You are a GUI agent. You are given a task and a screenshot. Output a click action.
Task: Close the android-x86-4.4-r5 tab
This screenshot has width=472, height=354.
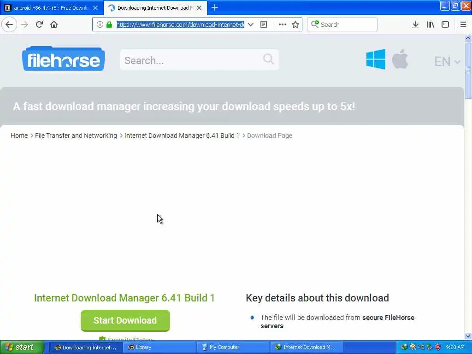95,8
